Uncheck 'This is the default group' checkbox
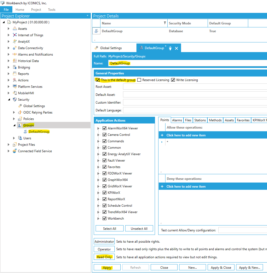This screenshot has height=273, width=267. point(98,80)
